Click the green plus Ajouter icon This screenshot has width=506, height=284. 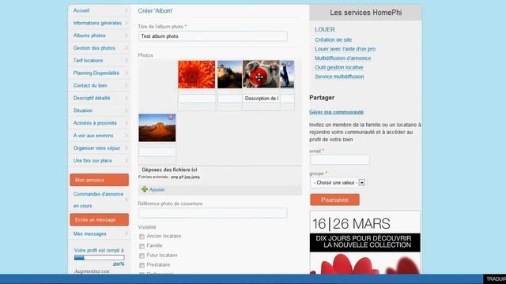145,189
